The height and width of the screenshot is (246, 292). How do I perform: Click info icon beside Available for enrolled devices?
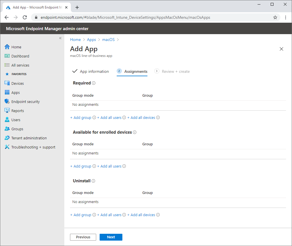[x=135, y=132]
